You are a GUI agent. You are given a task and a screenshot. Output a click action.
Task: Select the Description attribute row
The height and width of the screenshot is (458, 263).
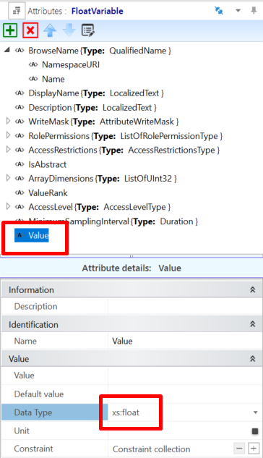pos(92,108)
